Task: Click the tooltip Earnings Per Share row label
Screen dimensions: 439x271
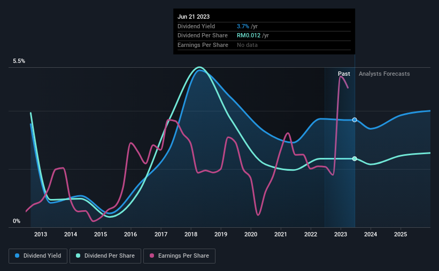Action: [x=203, y=45]
